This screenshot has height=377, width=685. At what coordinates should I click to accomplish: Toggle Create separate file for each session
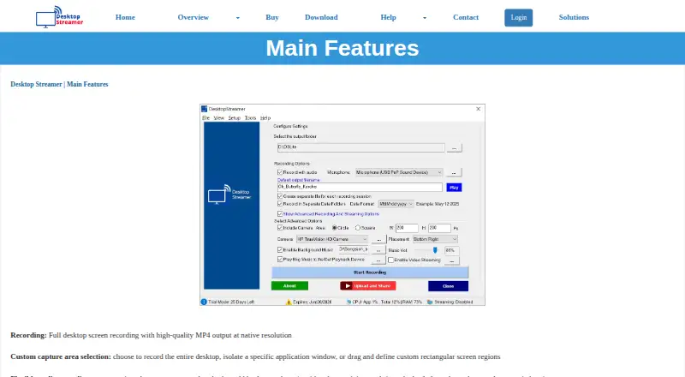coord(280,196)
